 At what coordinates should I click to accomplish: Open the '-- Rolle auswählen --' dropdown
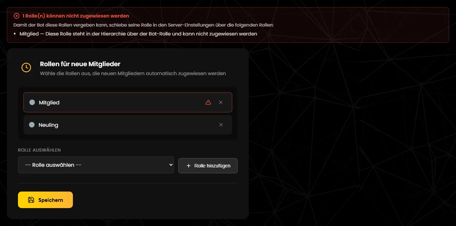(x=96, y=165)
